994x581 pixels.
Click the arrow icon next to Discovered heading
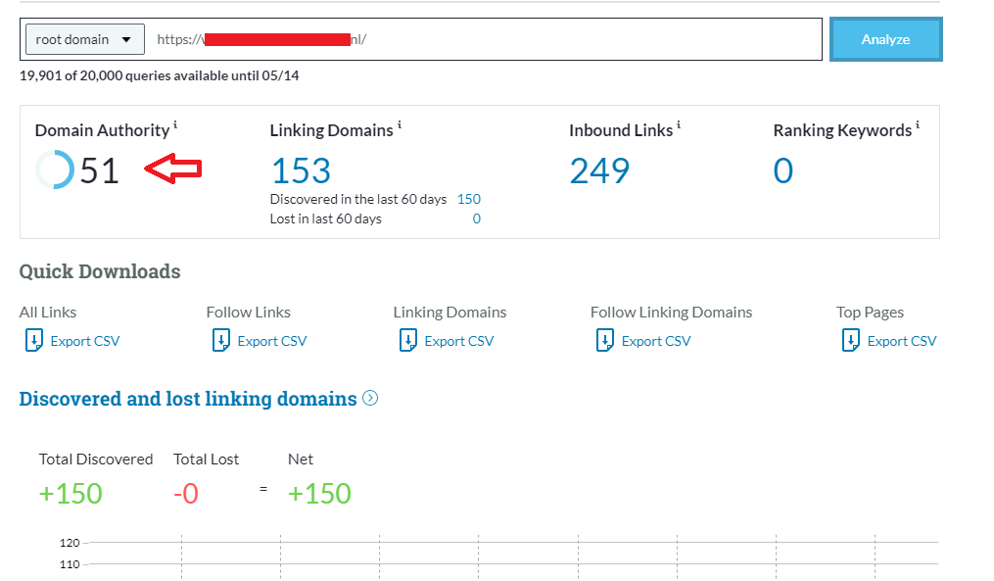tap(371, 398)
